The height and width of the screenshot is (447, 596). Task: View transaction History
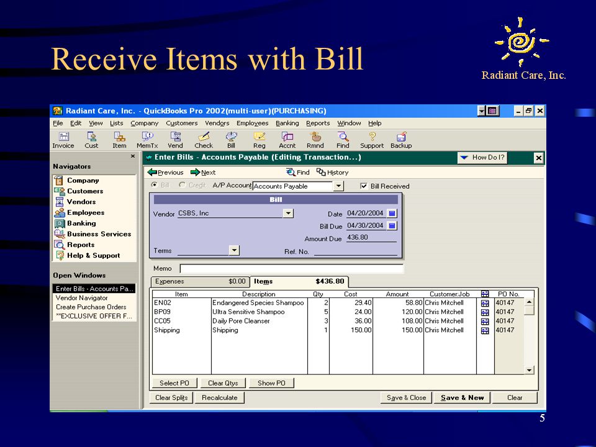[333, 172]
